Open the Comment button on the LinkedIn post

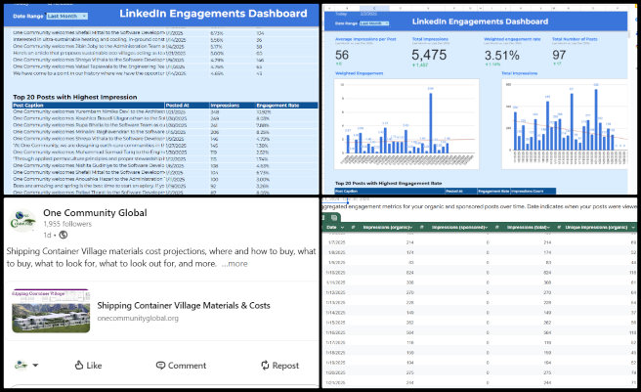181,365
